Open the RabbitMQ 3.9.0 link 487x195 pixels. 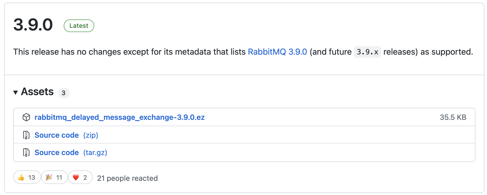[277, 52]
